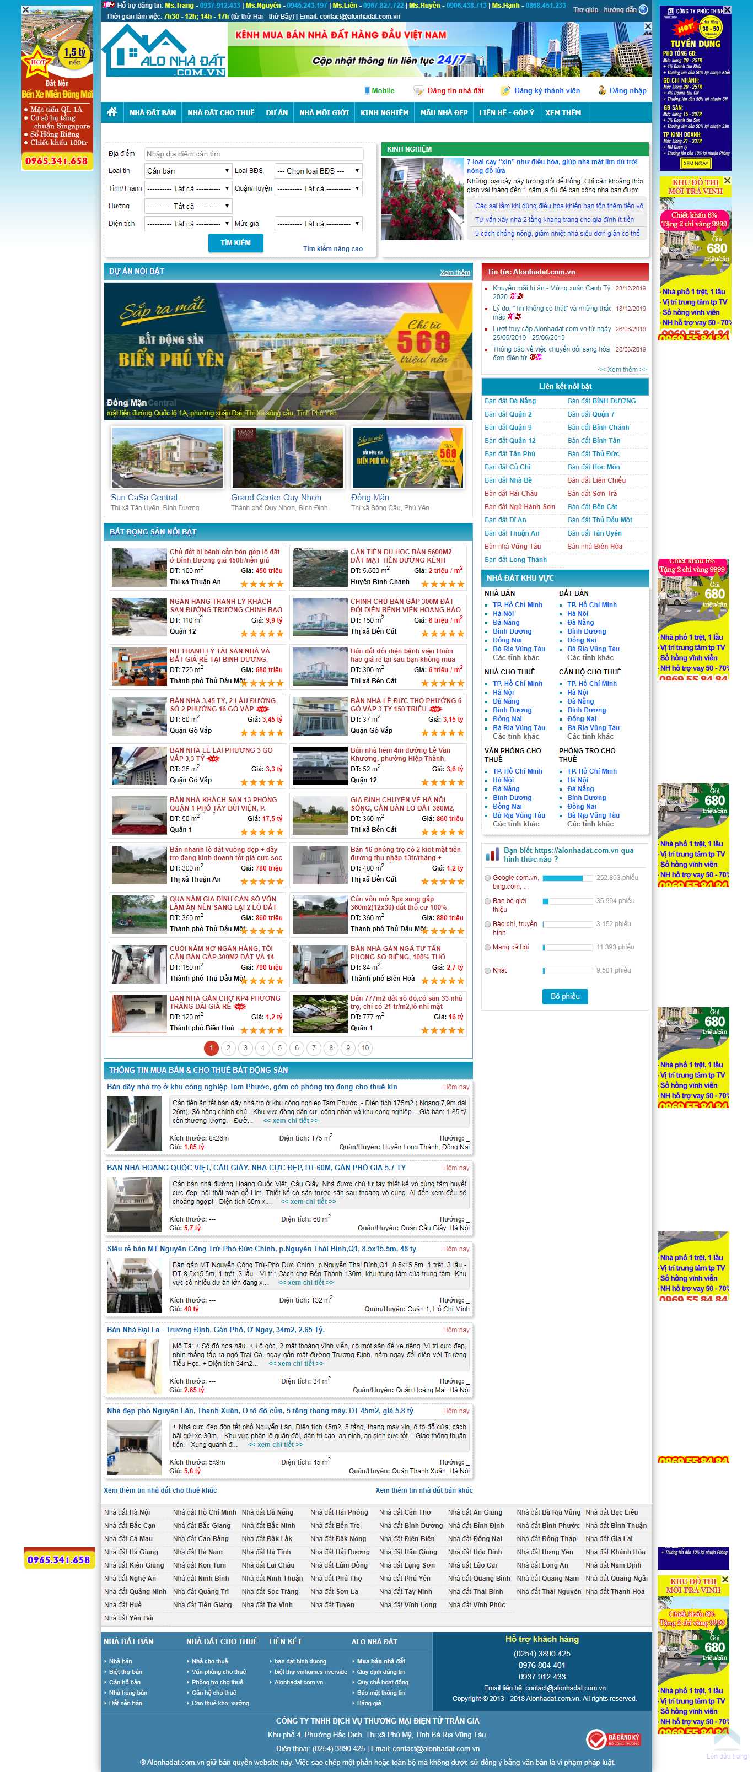The width and height of the screenshot is (753, 1772).
Task: Click Xem thêm in Dự án nổi bật
Action: 455,272
